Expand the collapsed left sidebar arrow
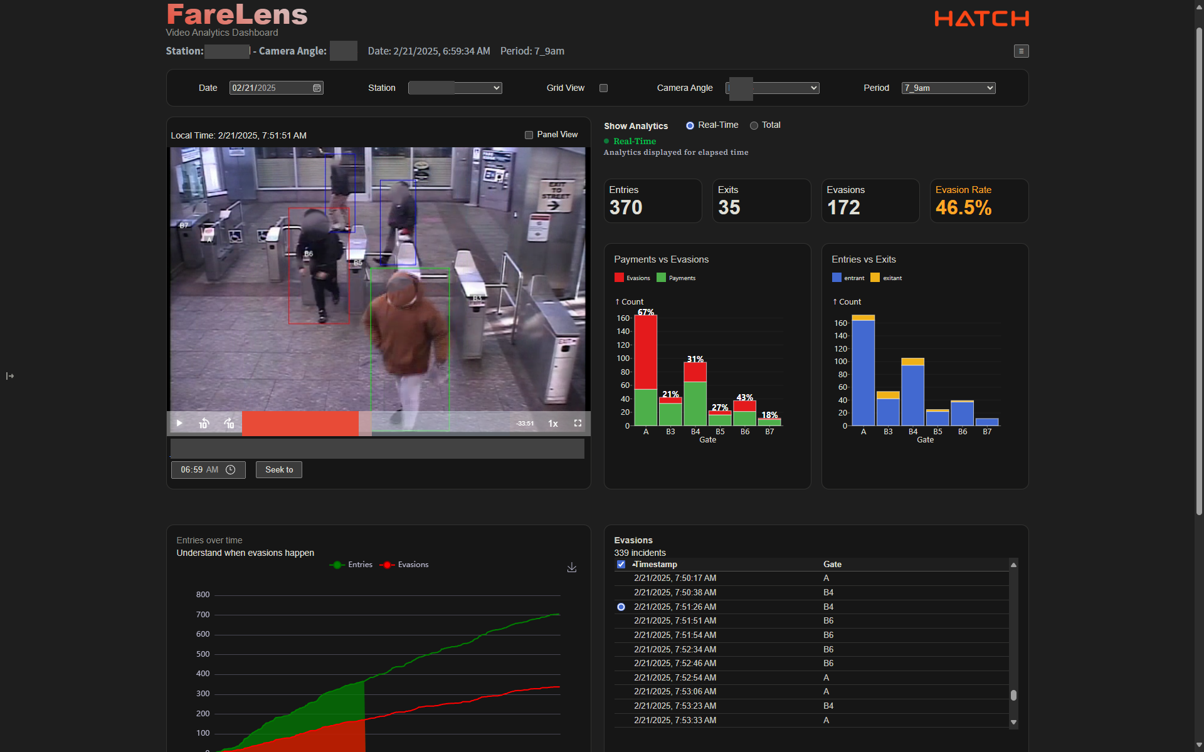1204x752 pixels. click(9, 376)
